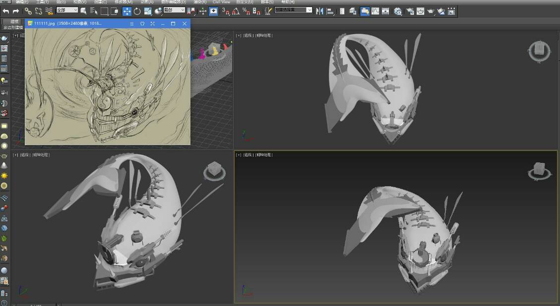Viewport: 560px width, 306px height.
Task: Click the Select and Link chain icon
Action: 28,11
